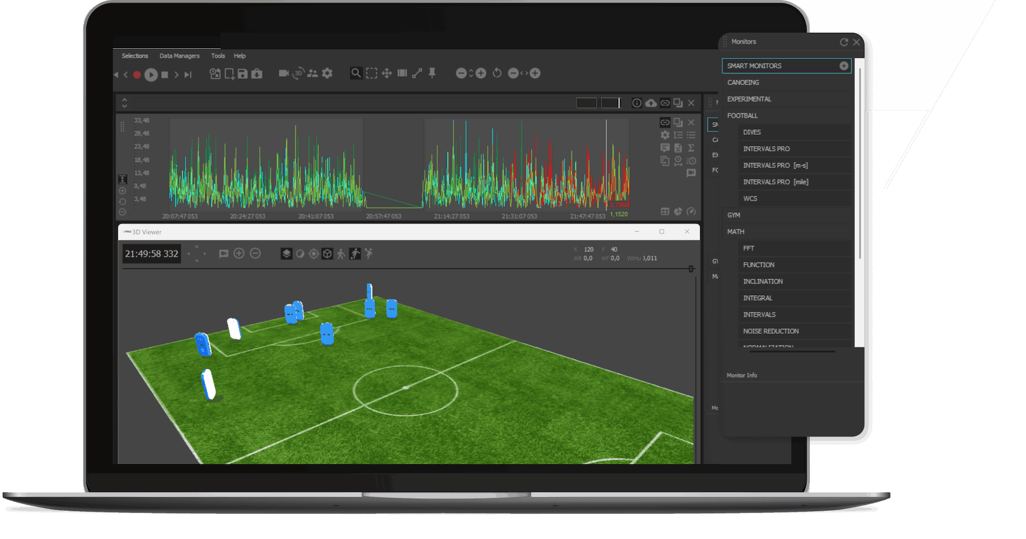Open the Tools menu
Viewport: 1026px width, 539px height.
(218, 56)
